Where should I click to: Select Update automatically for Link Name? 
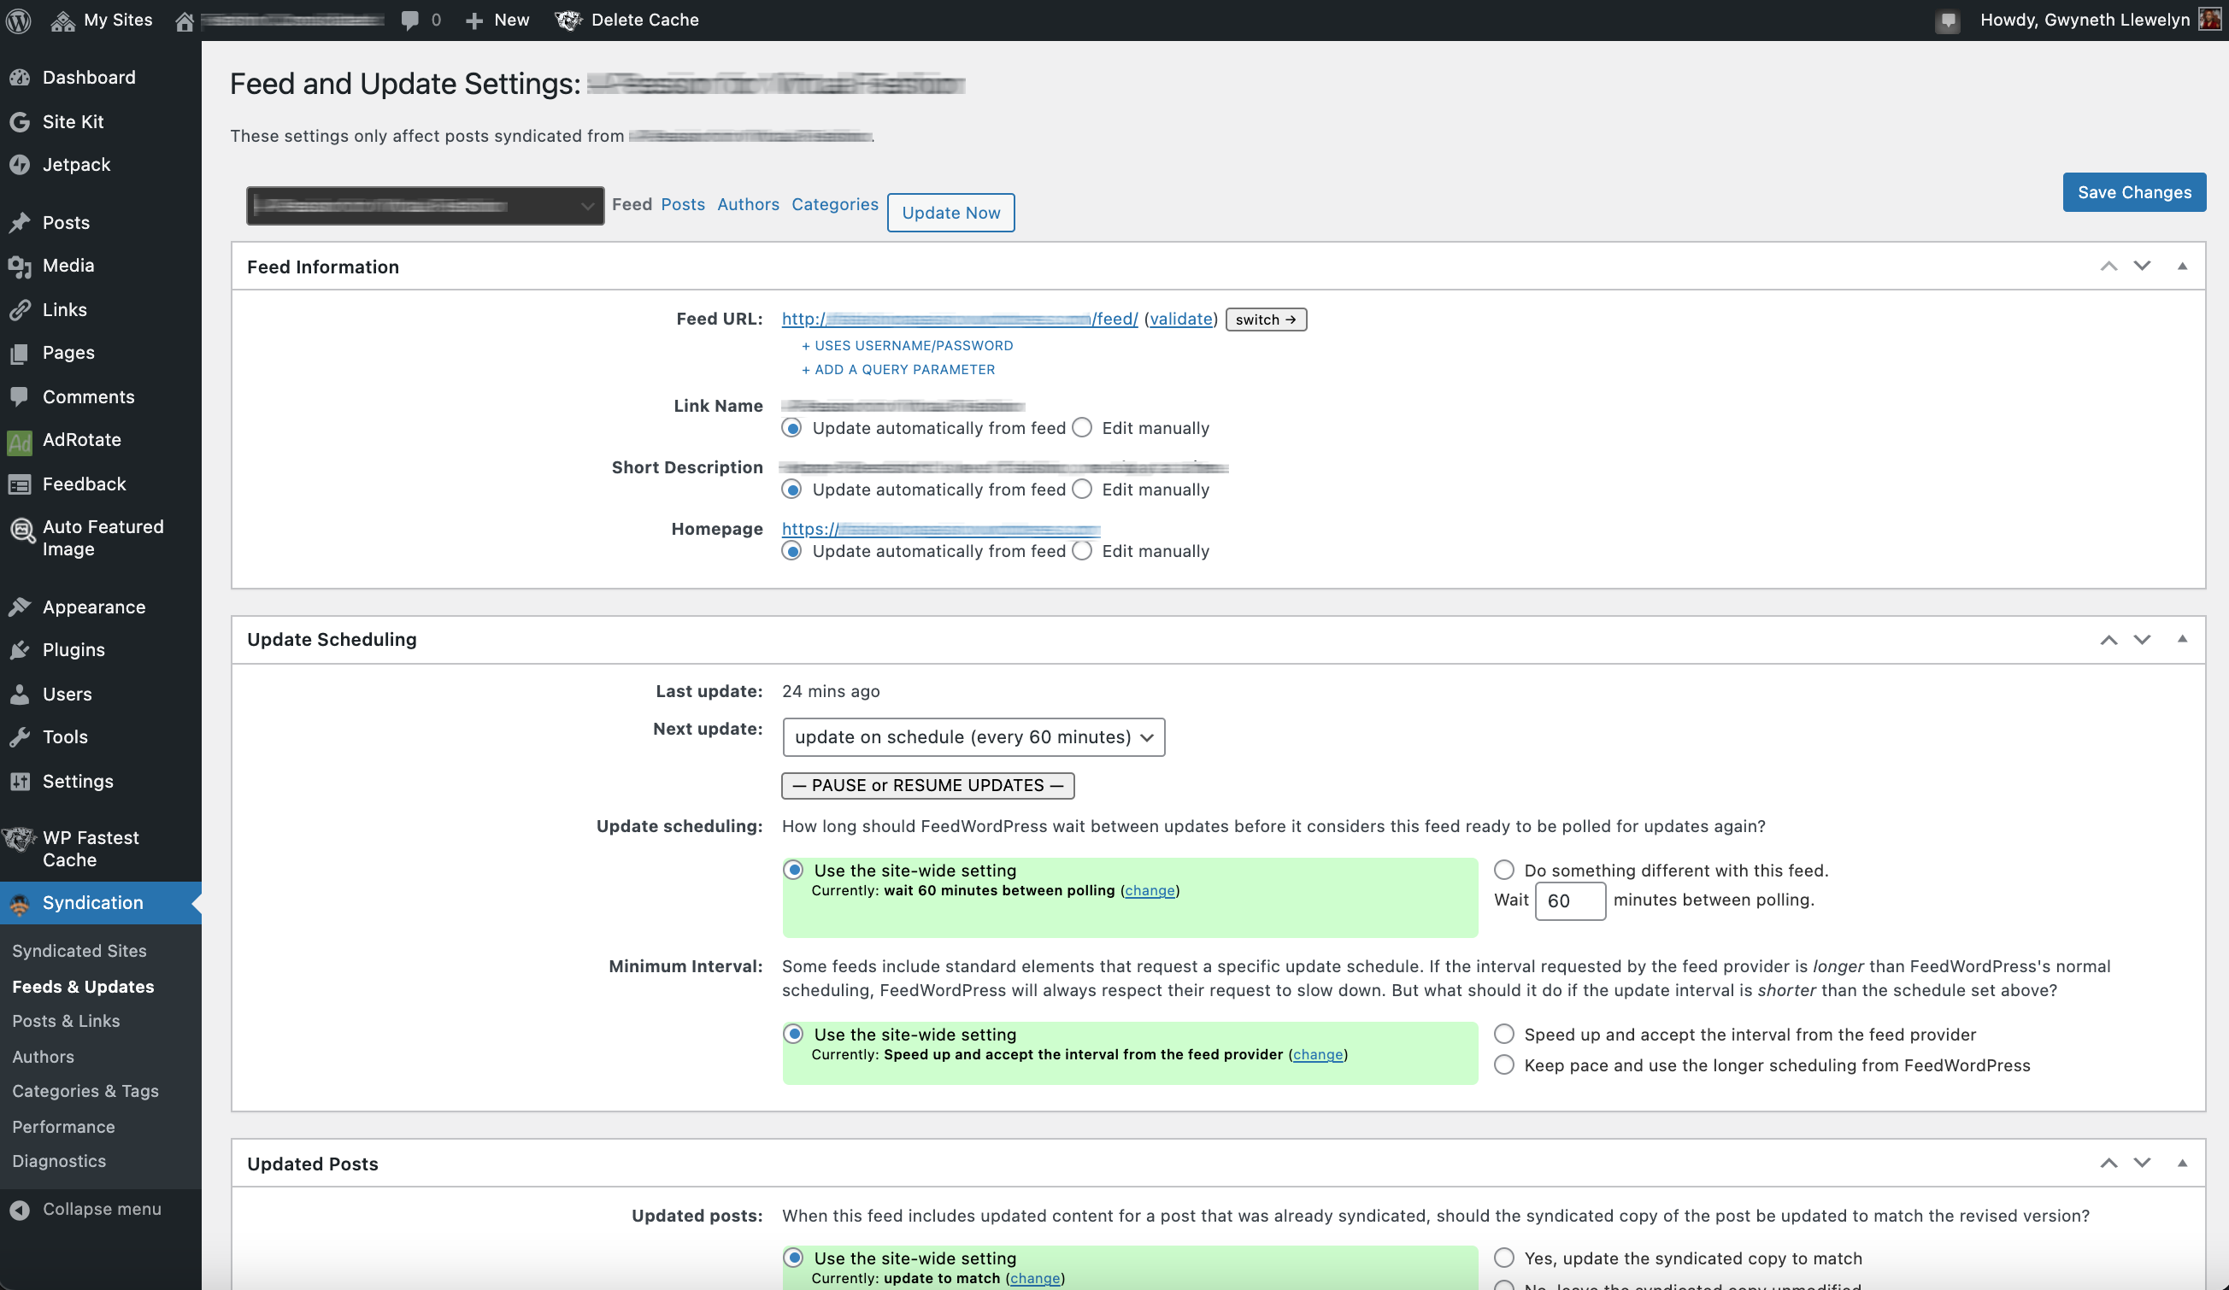pyautogui.click(x=791, y=428)
